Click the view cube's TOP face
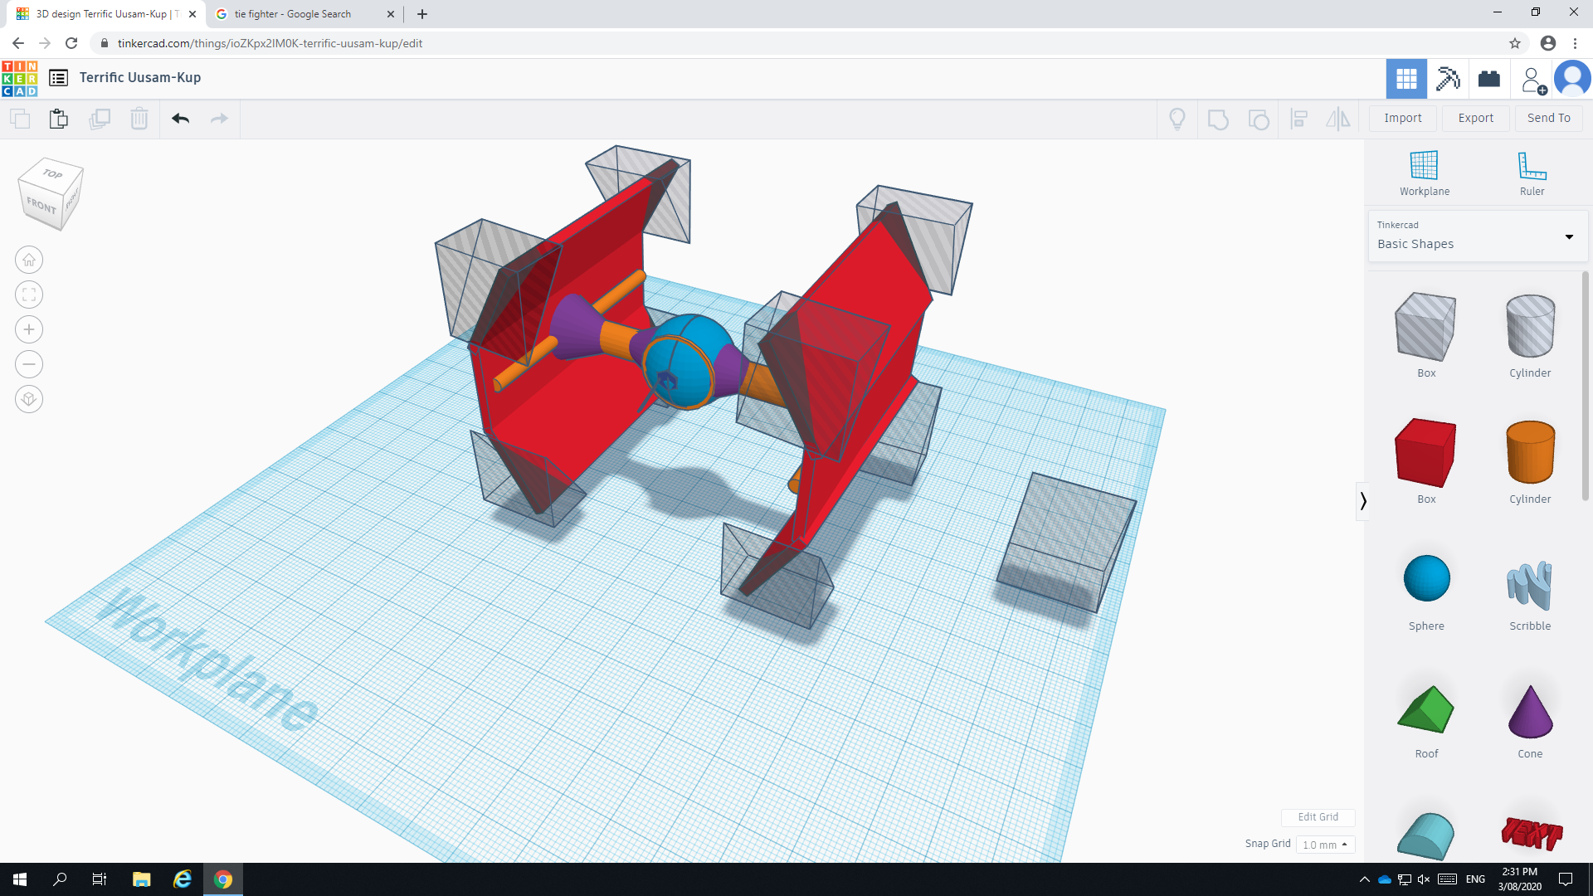This screenshot has width=1593, height=896. pos(52,173)
